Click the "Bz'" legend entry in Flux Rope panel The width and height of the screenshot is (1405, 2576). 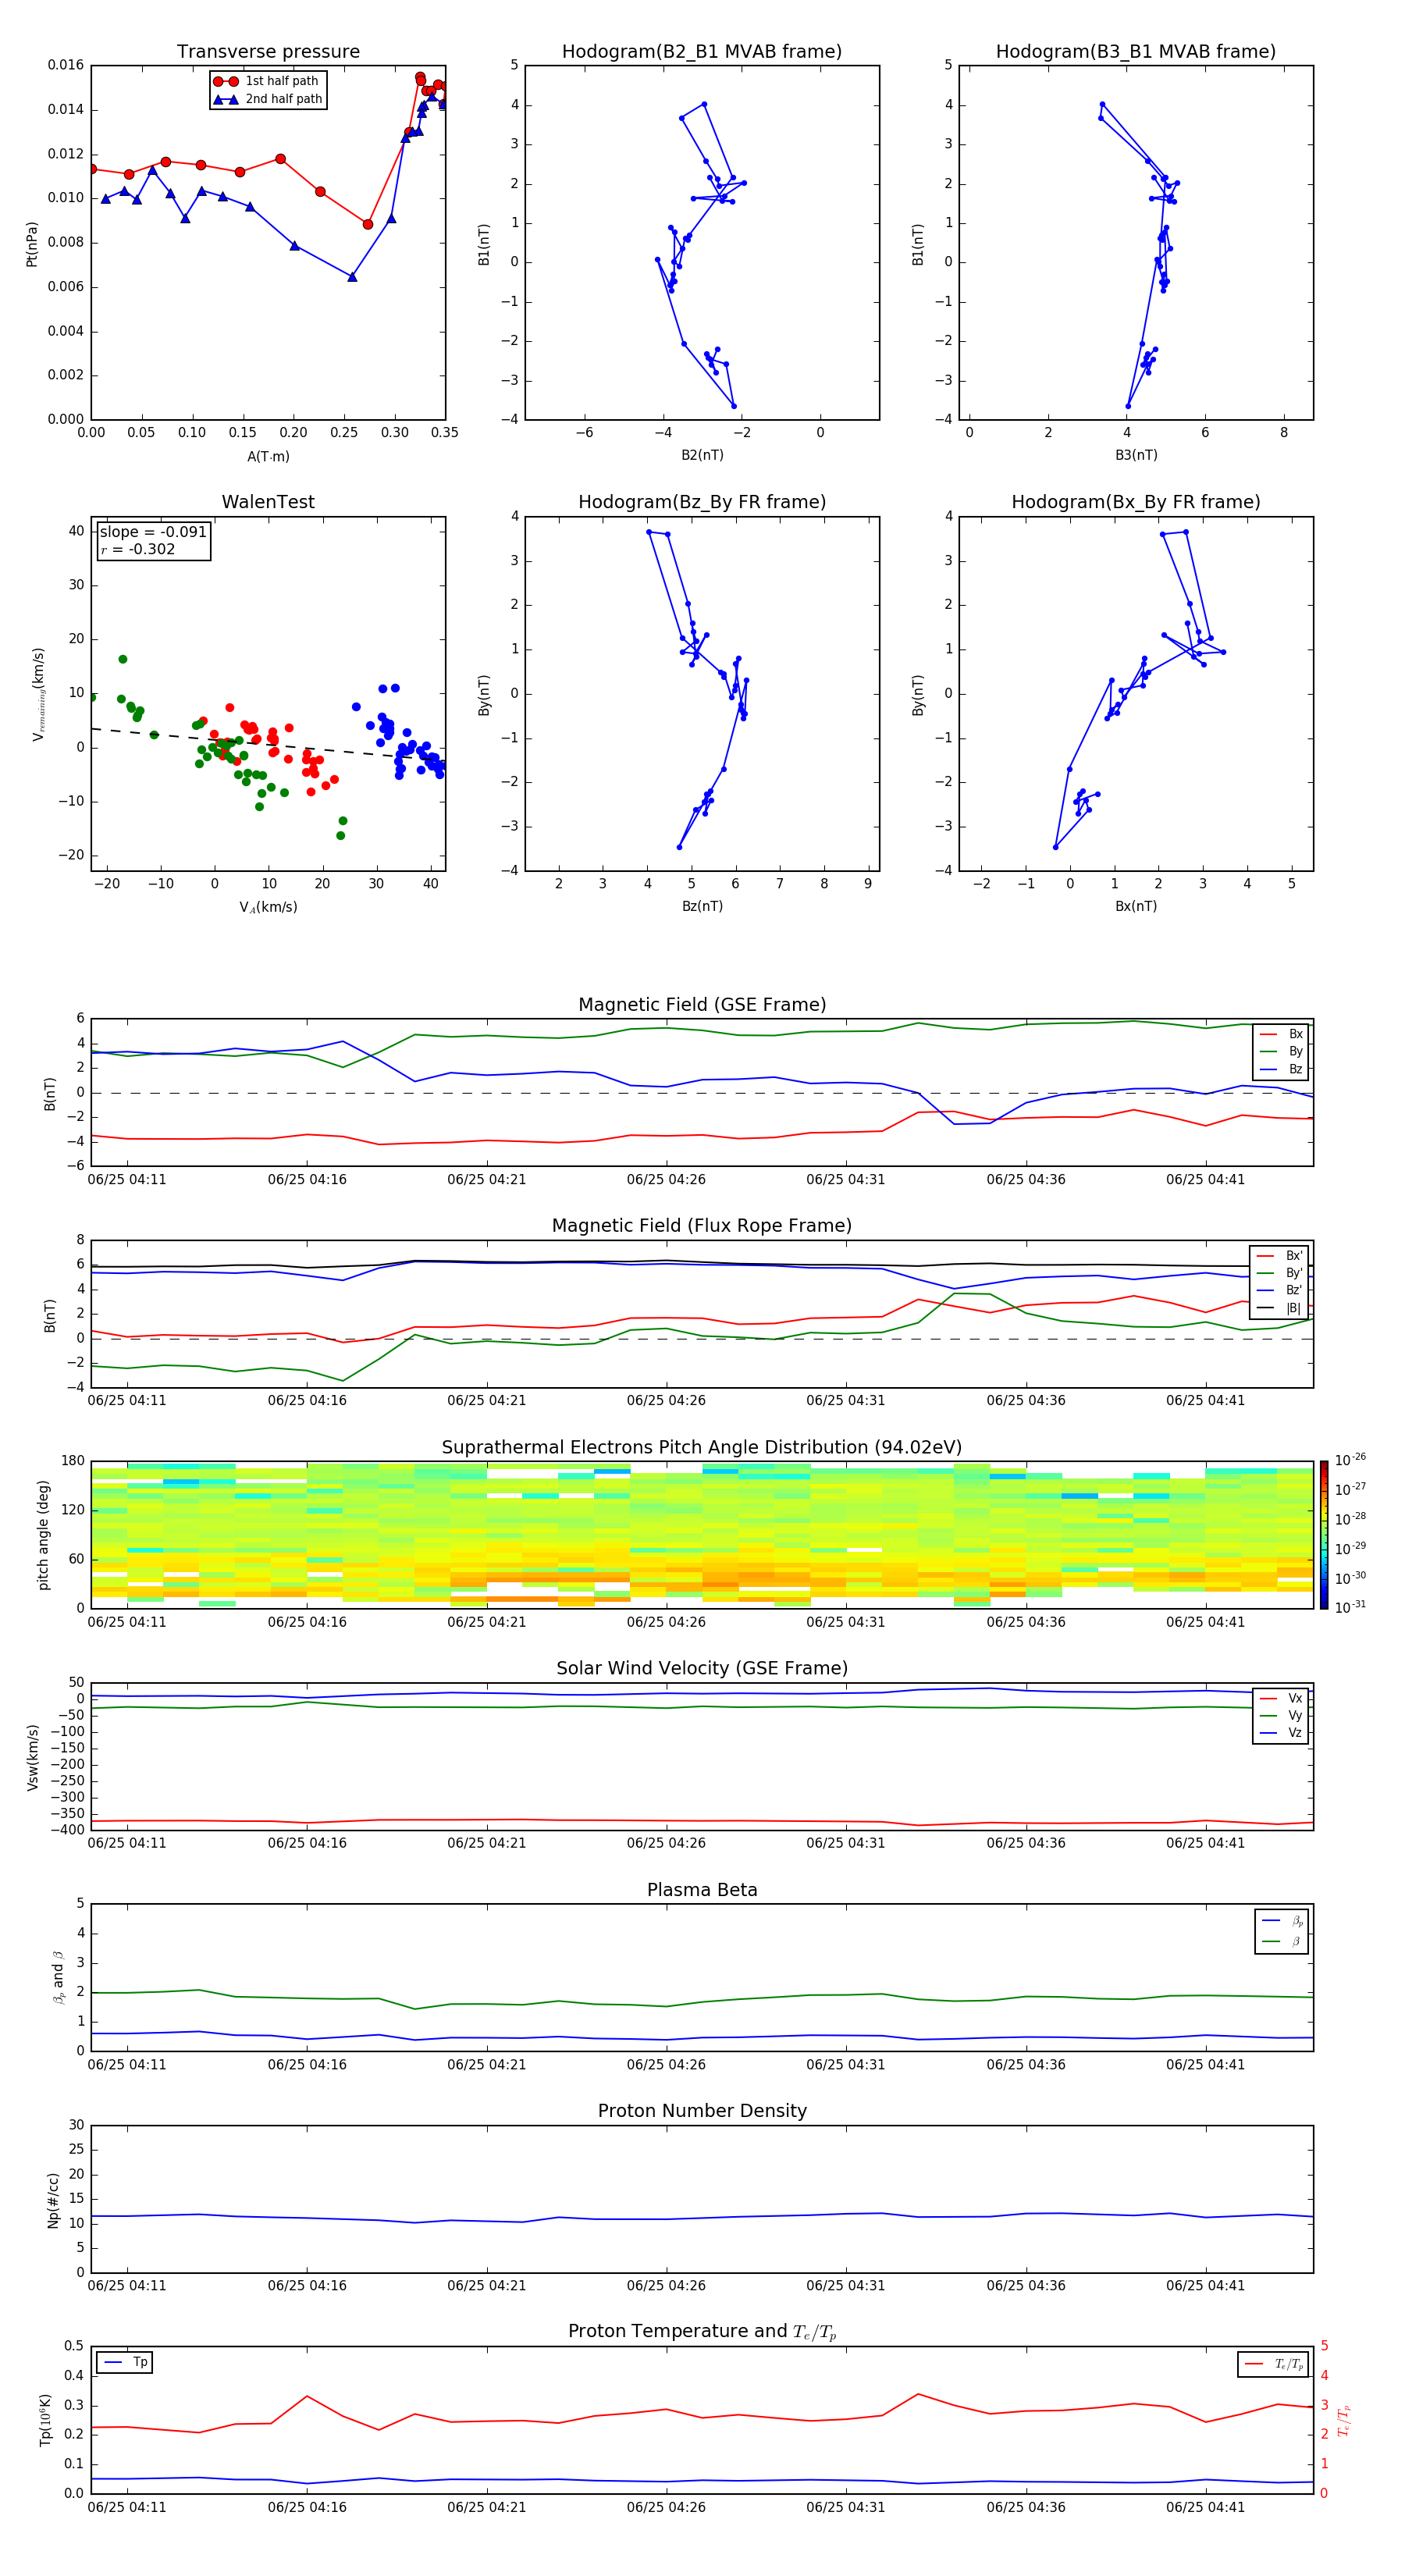click(1280, 1290)
